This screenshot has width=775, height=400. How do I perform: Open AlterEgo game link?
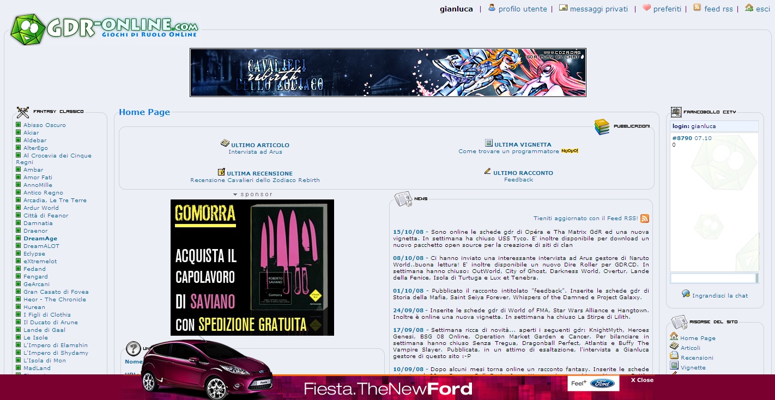pos(35,148)
